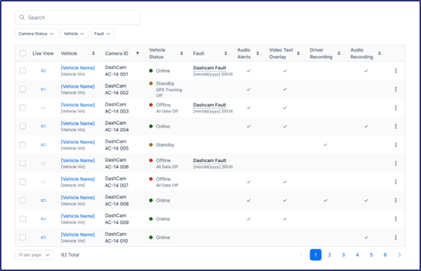The height and width of the screenshot is (271, 421).
Task: Open Dashcam Fault link for AC-14 001
Action: tap(209, 68)
